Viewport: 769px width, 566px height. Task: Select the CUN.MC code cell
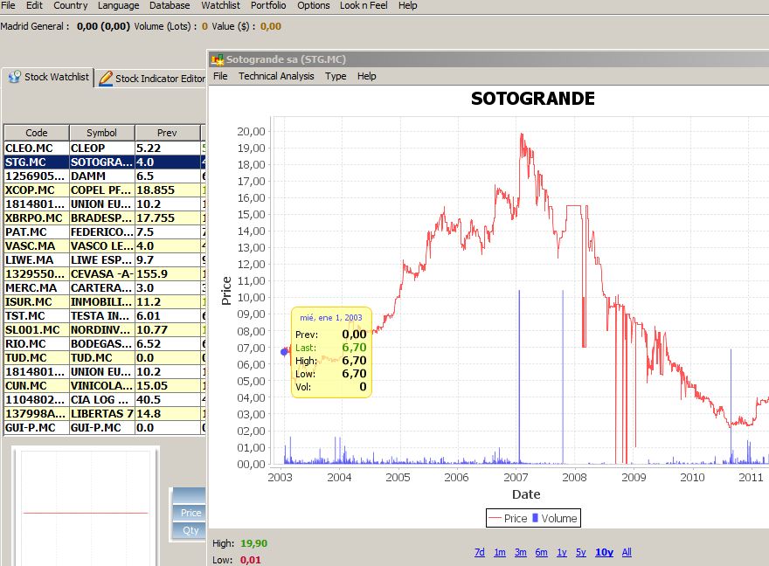click(x=37, y=386)
